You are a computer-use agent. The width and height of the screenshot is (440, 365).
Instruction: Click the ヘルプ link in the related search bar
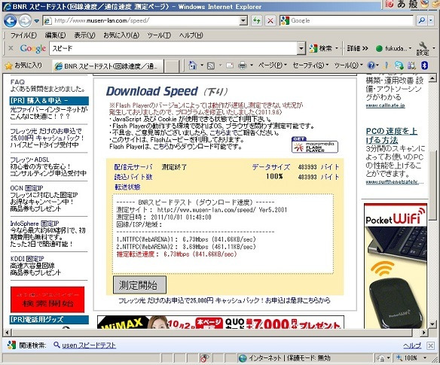pos(412,345)
